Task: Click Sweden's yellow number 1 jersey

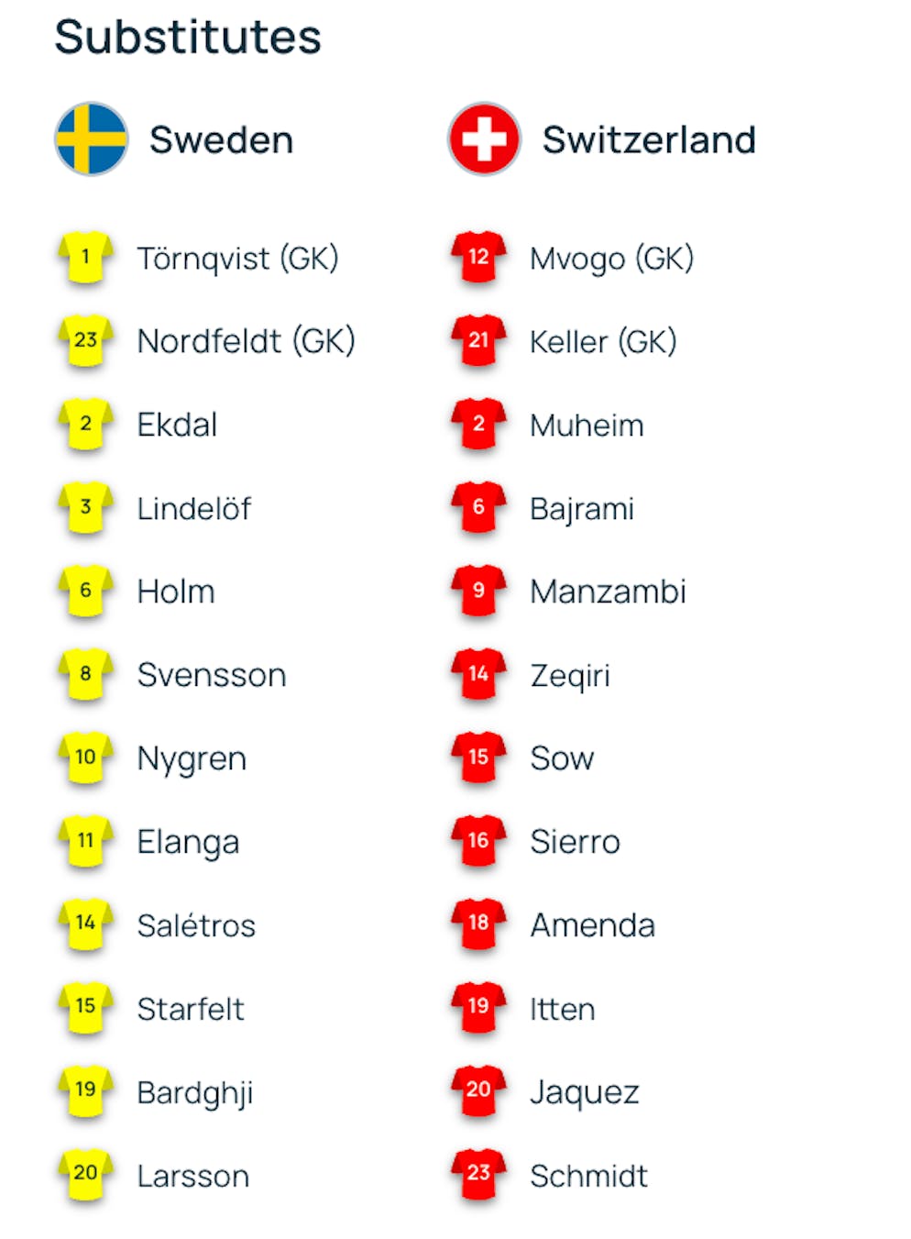Action: pyautogui.click(x=85, y=258)
